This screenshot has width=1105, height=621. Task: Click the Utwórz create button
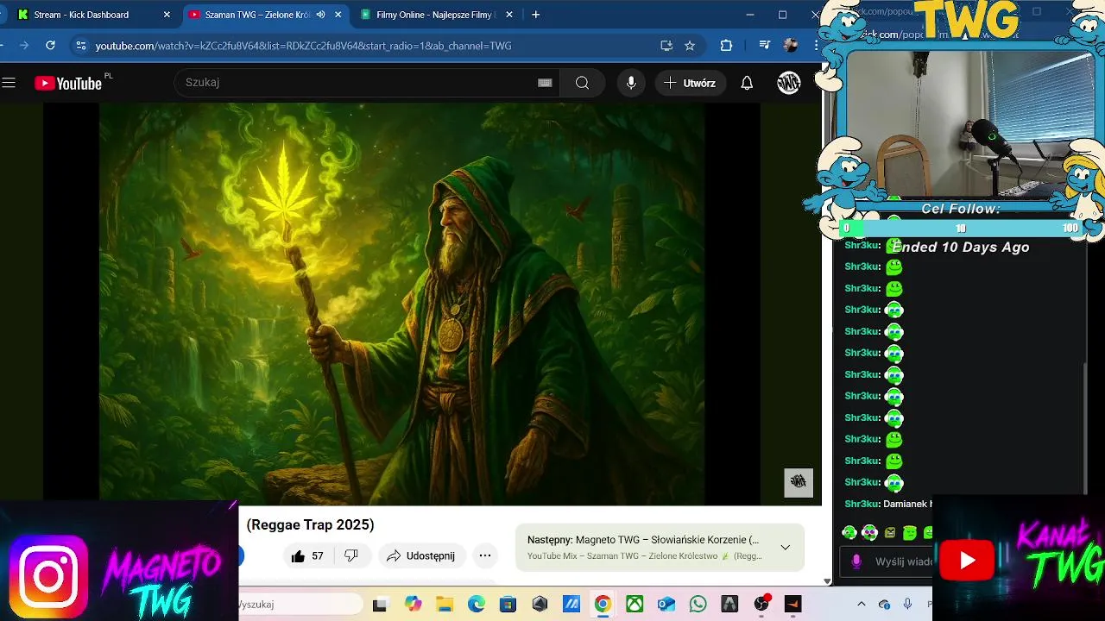(691, 83)
